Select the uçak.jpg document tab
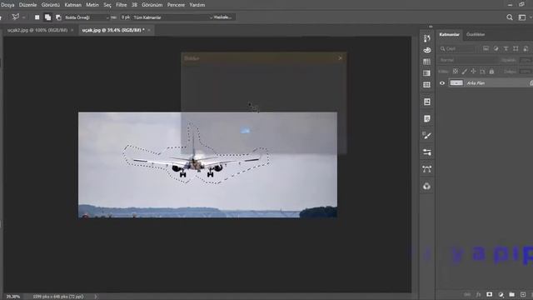533x300 pixels. [x=113, y=30]
